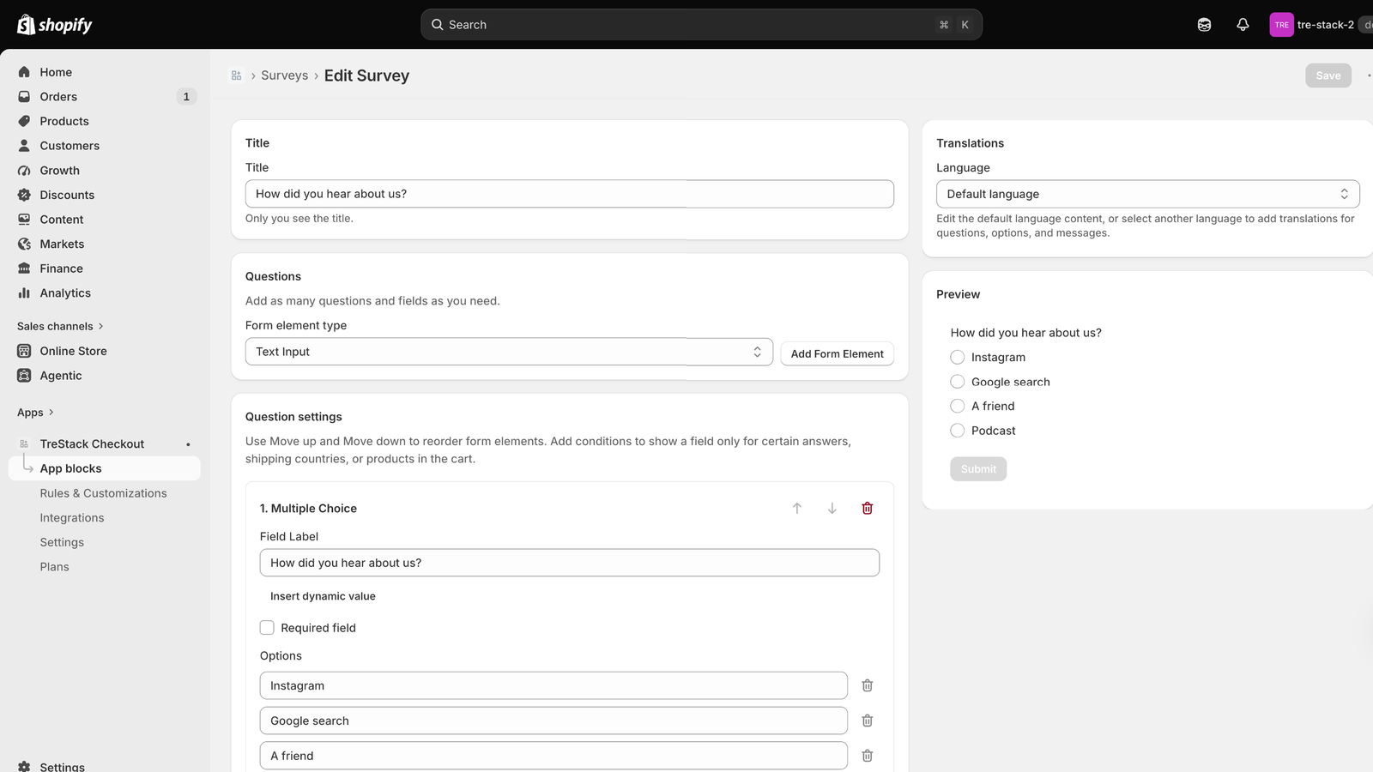Delete the Multiple Choice question with red trash
Viewport: 1373px width, 772px height.
867,509
